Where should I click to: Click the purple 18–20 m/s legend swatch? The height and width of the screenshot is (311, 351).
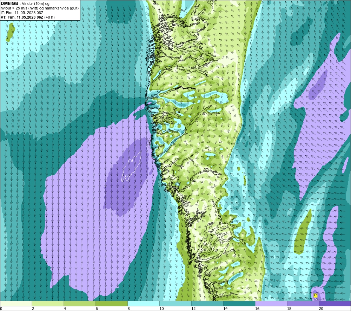point(303,303)
